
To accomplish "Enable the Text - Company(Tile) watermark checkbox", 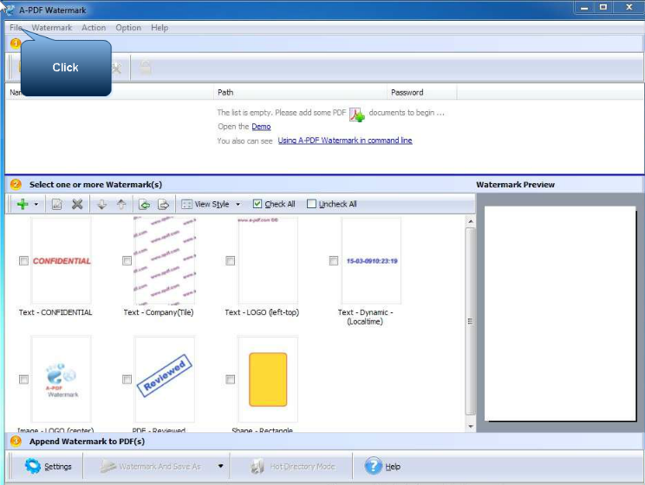I will (127, 260).
